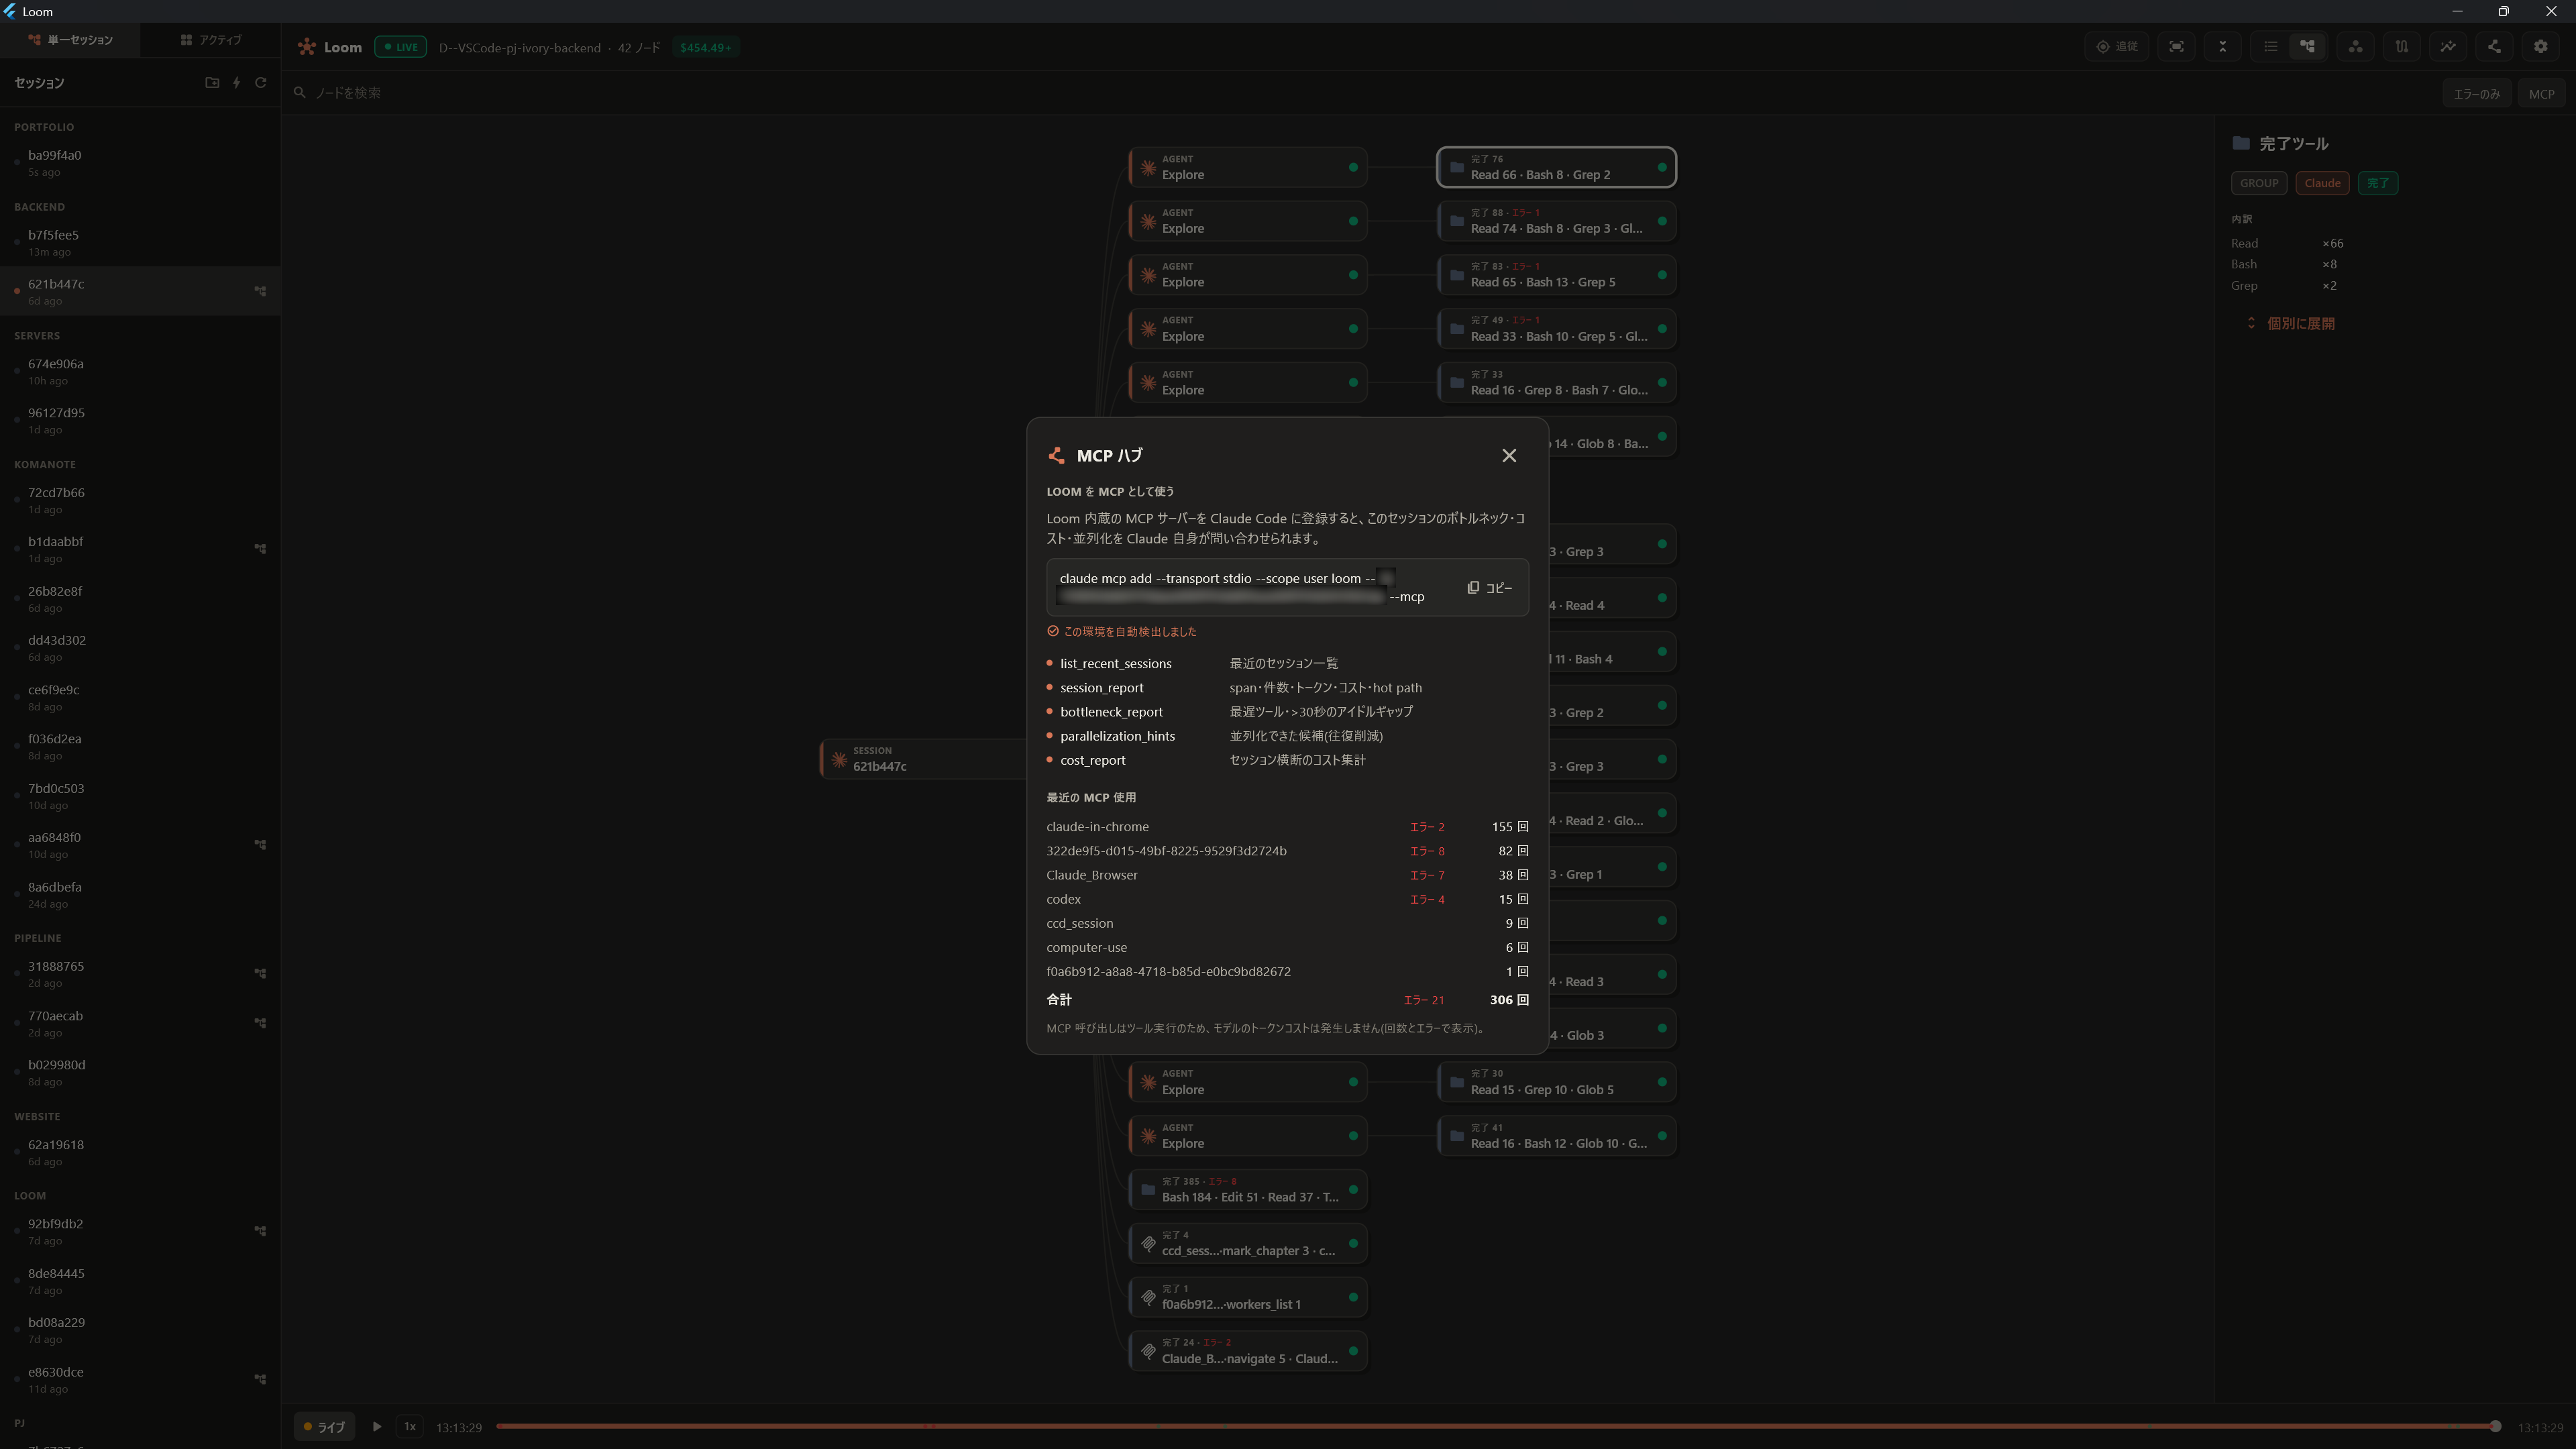The height and width of the screenshot is (1449, 2576).
Task: Select the アクティブ tab
Action: [x=211, y=40]
